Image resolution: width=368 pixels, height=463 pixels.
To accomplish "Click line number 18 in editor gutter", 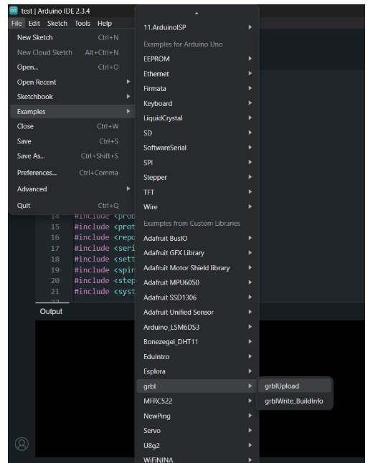I will (x=55, y=259).
